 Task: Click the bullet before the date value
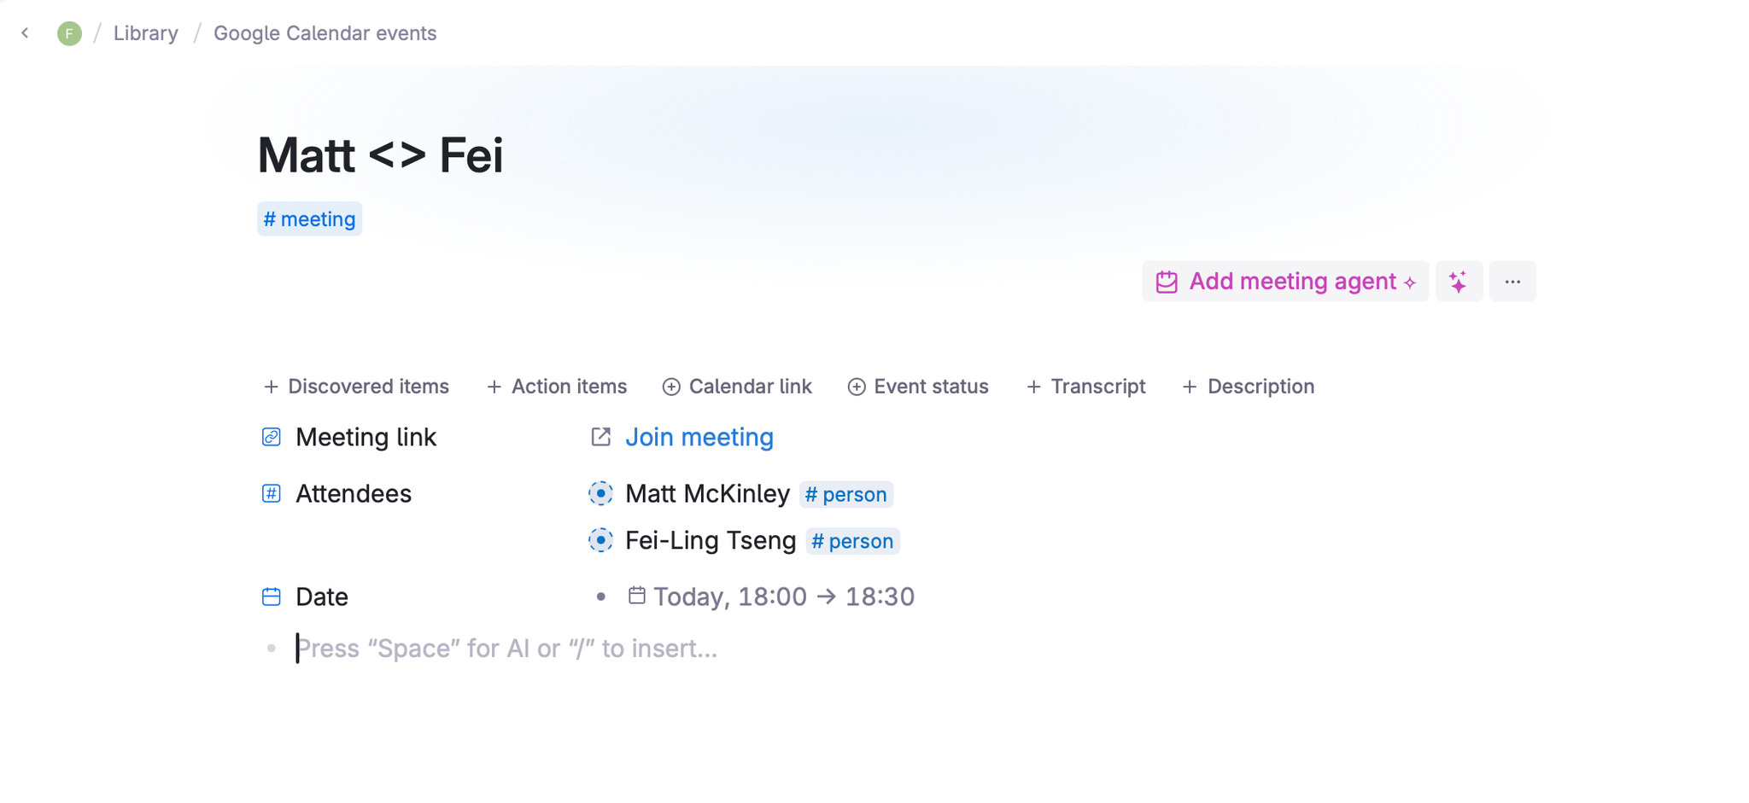tap(601, 596)
